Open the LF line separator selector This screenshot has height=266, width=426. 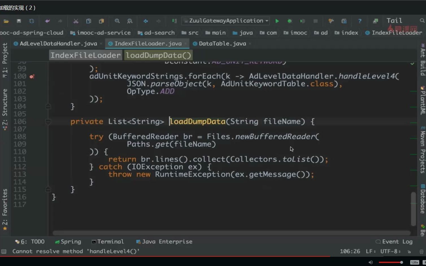[x=371, y=251]
